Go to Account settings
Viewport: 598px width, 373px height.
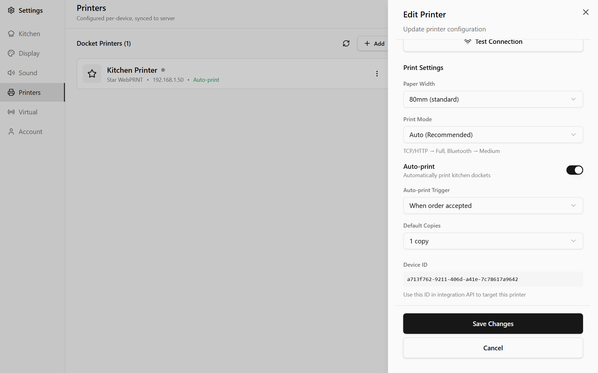coord(32,131)
